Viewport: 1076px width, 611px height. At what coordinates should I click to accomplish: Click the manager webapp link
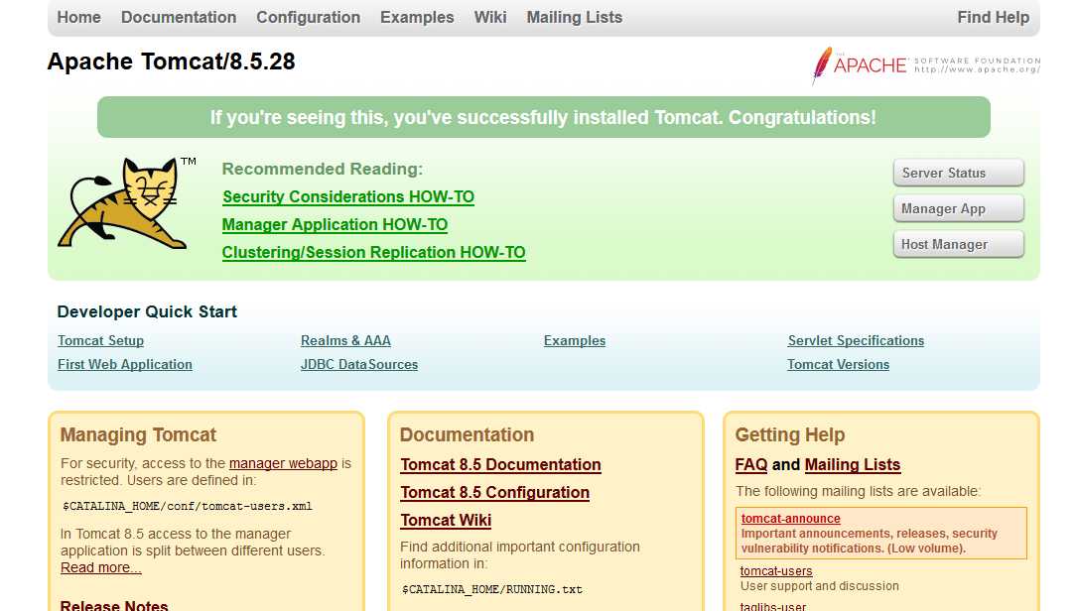[x=284, y=463]
